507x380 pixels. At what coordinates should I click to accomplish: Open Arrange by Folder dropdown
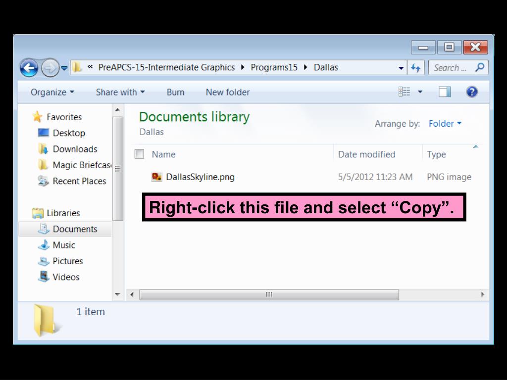[x=445, y=123]
